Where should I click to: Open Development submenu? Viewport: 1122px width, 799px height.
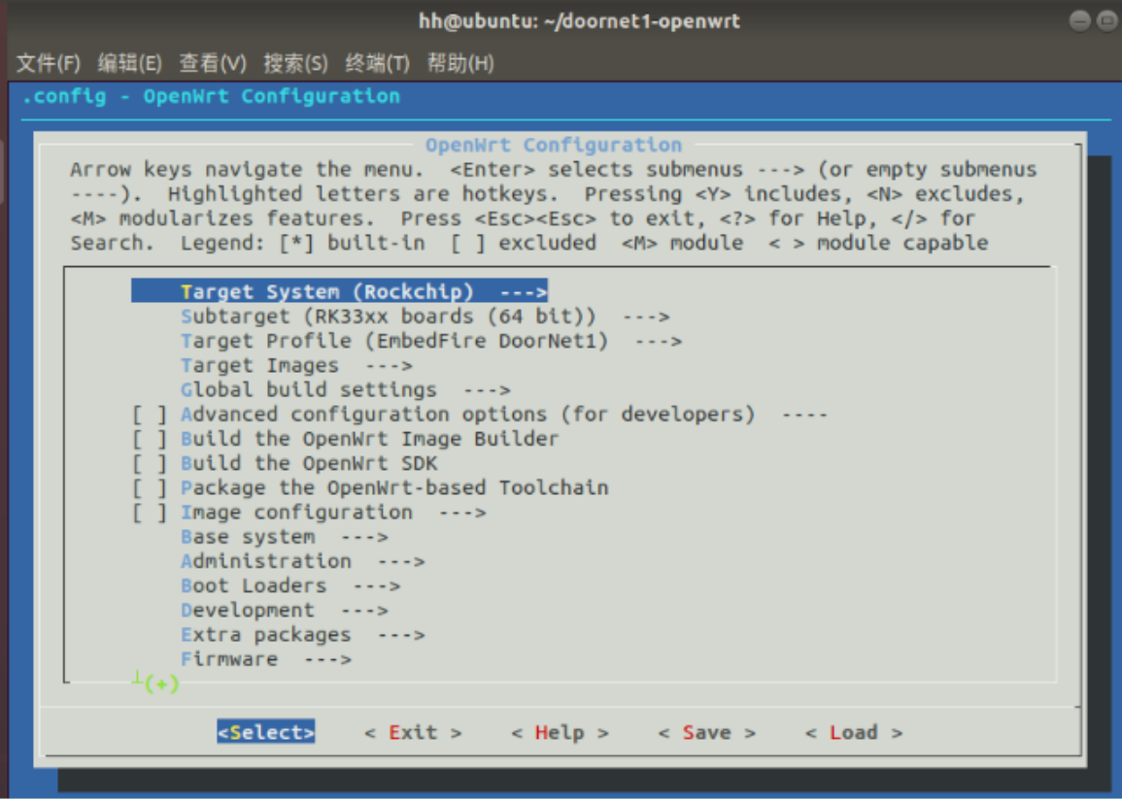coord(284,610)
